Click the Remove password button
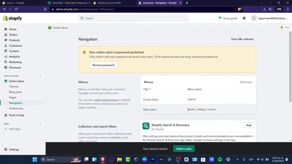Image resolution: width=292 pixels, height=164 pixels. [103, 65]
